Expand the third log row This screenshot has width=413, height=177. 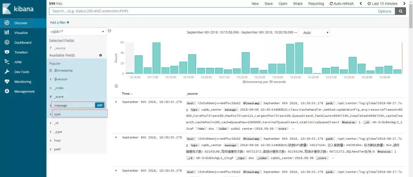(116, 171)
